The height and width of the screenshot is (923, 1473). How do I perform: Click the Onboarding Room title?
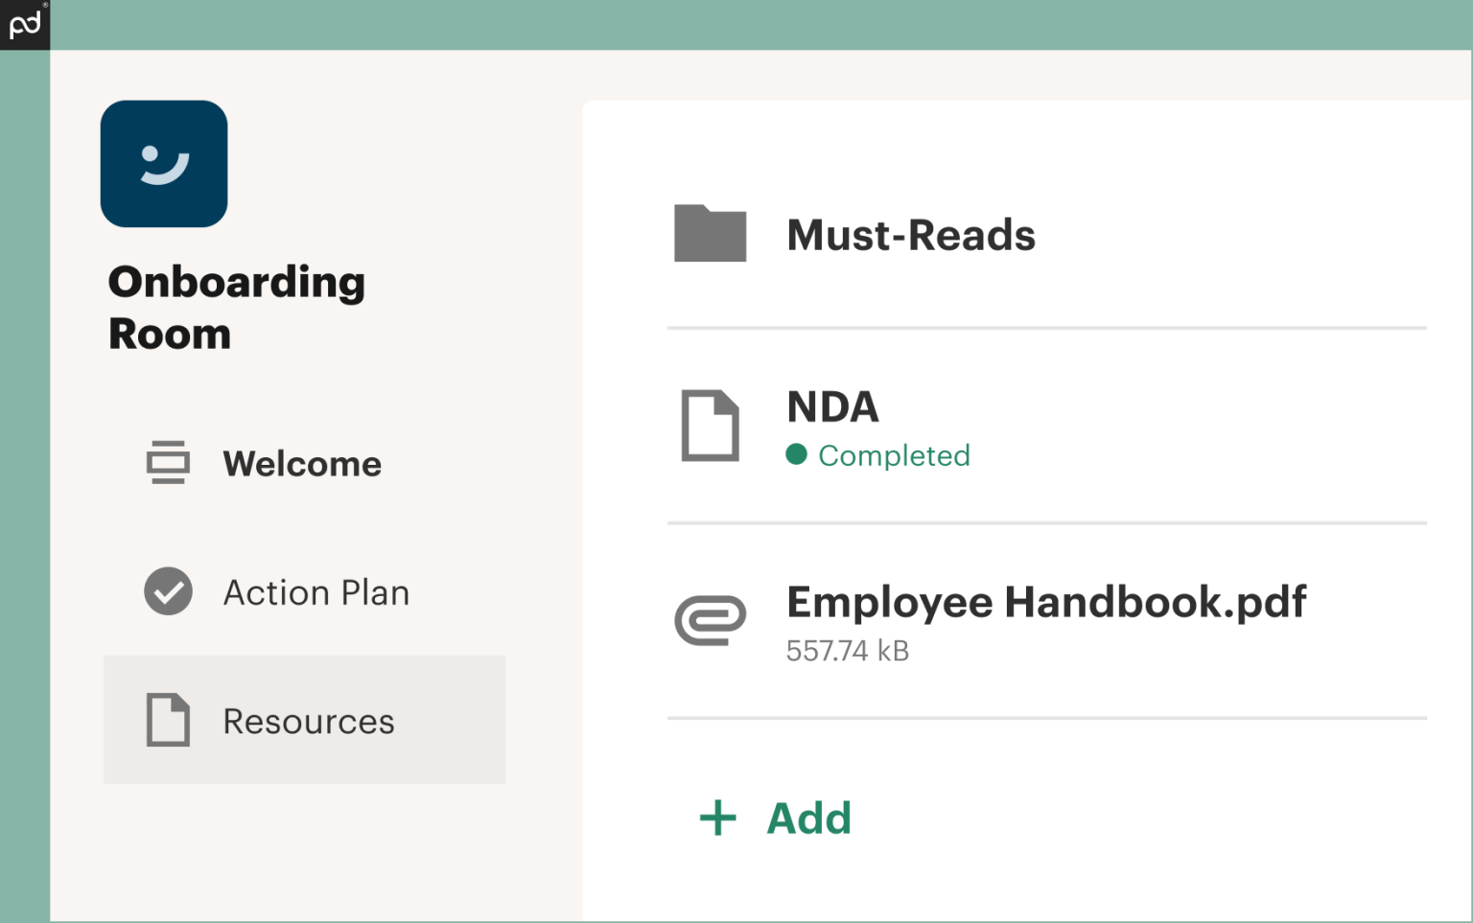[x=237, y=308]
